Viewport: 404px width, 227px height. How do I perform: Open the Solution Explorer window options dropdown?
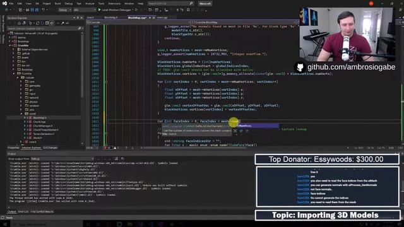[74, 18]
